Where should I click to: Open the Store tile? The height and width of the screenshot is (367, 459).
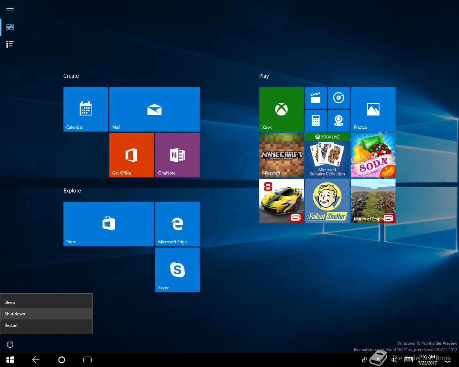109,224
